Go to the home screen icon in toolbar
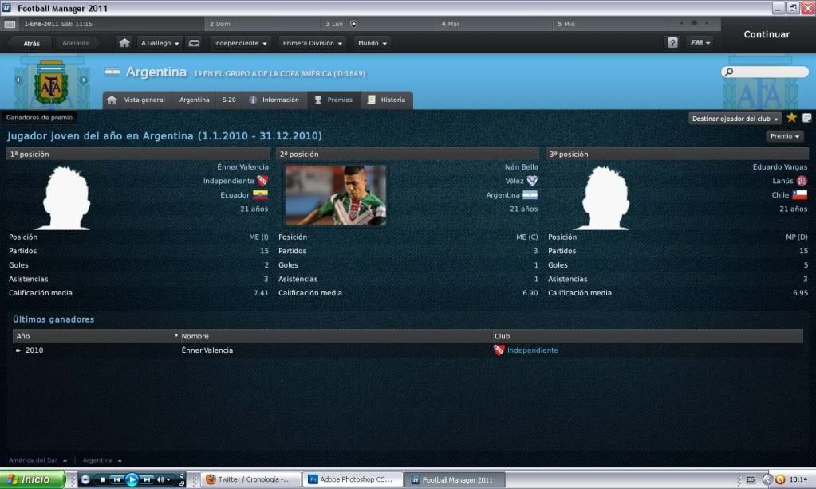 pos(124,43)
